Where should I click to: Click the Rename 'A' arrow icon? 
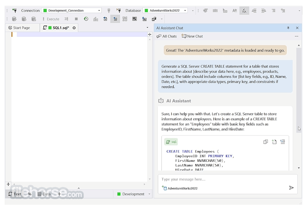point(234,11)
